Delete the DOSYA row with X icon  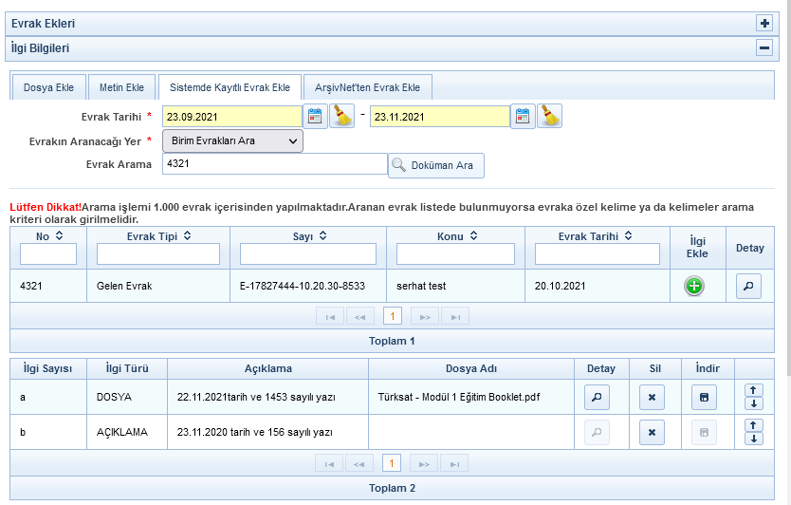click(x=652, y=397)
